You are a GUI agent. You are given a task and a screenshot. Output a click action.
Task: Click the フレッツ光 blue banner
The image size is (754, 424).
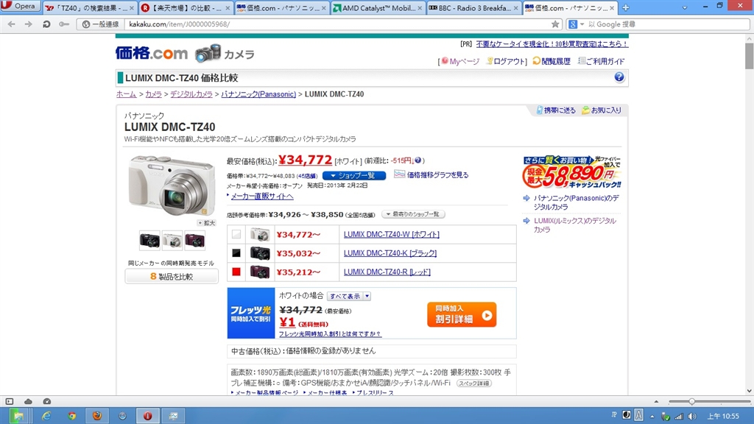[251, 313]
